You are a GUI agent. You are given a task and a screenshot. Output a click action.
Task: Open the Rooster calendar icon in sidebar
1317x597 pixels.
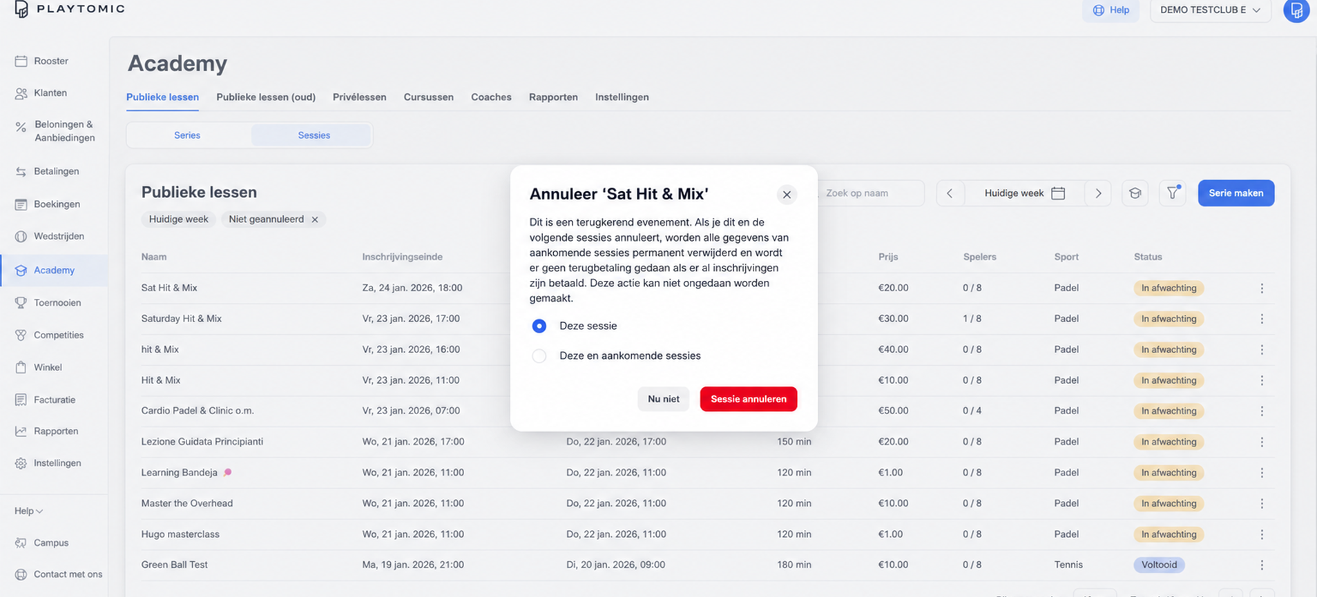point(21,61)
